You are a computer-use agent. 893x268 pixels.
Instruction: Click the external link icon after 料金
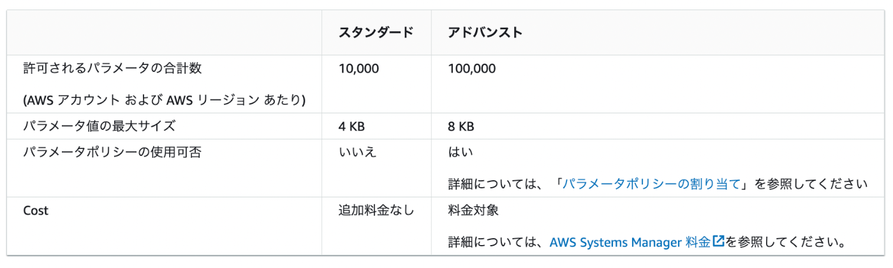pos(719,241)
